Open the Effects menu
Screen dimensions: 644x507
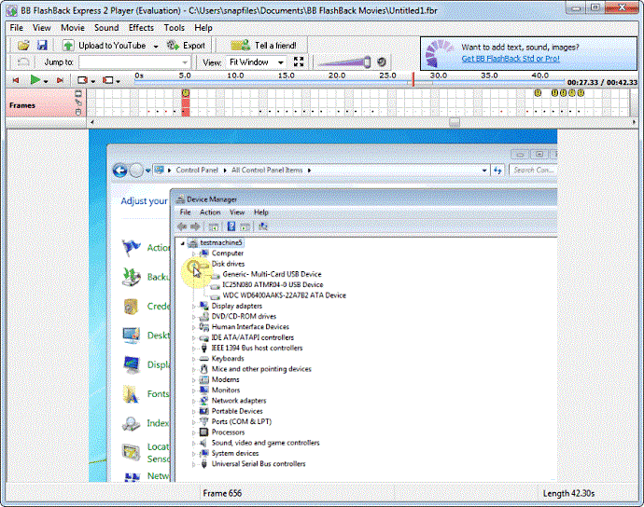coord(141,28)
